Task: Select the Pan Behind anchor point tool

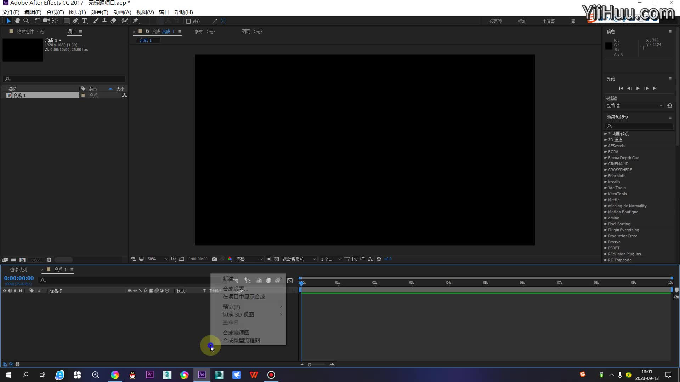Action: [x=55, y=21]
